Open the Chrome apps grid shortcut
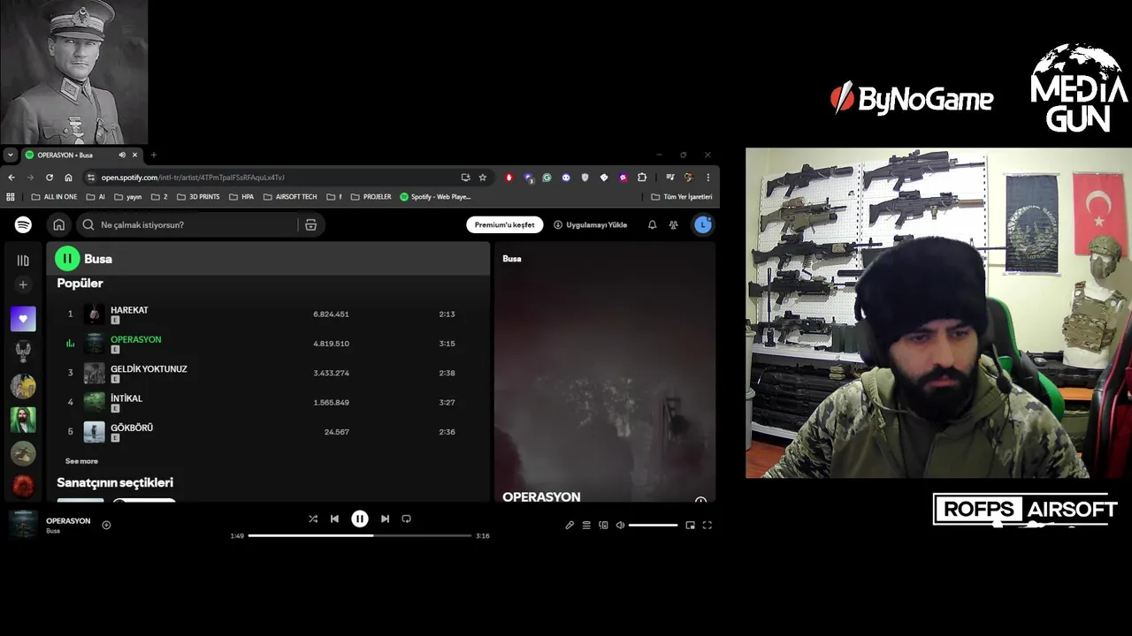Image resolution: width=1132 pixels, height=636 pixels. 11,197
